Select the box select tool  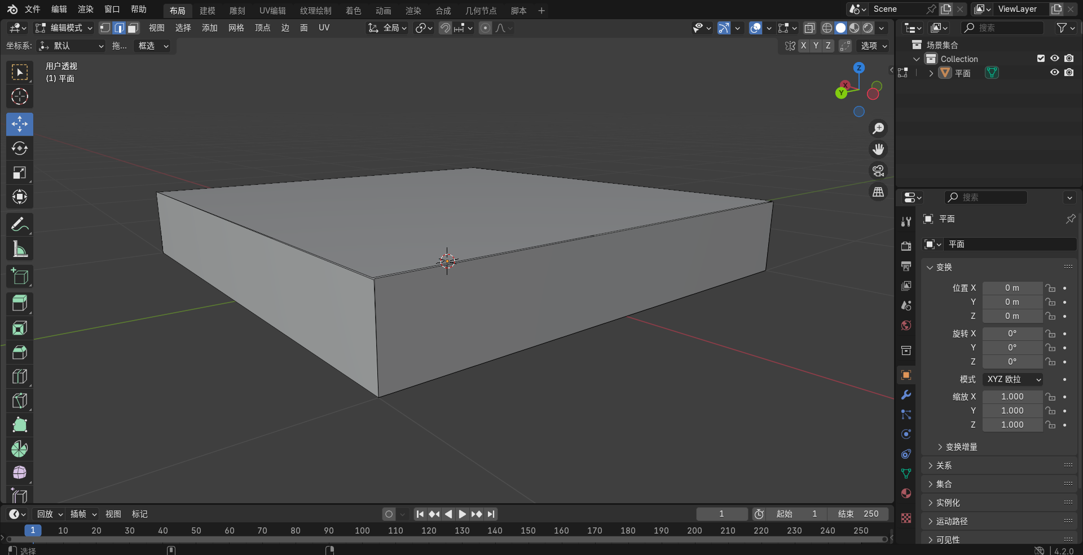[x=20, y=72]
